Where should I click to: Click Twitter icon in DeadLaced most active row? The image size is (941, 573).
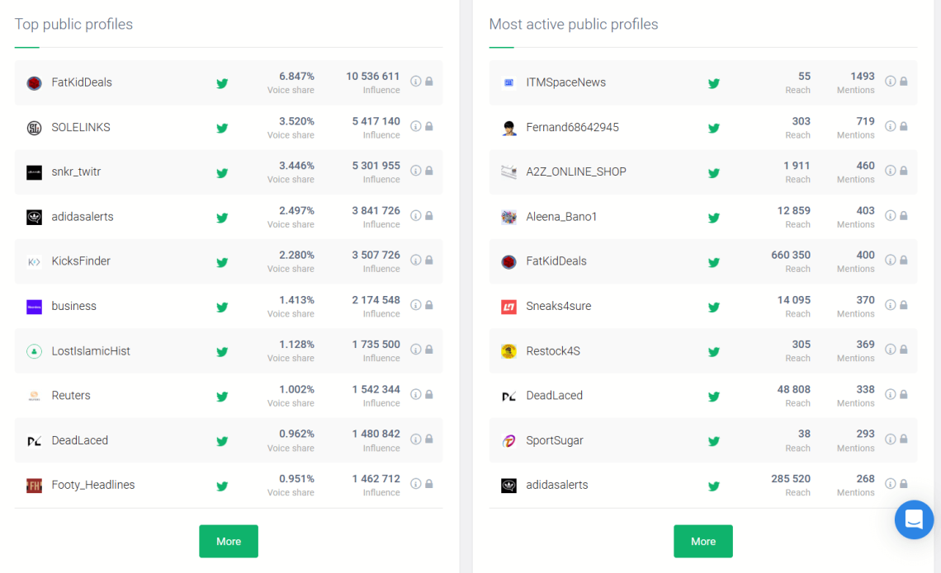[714, 397]
